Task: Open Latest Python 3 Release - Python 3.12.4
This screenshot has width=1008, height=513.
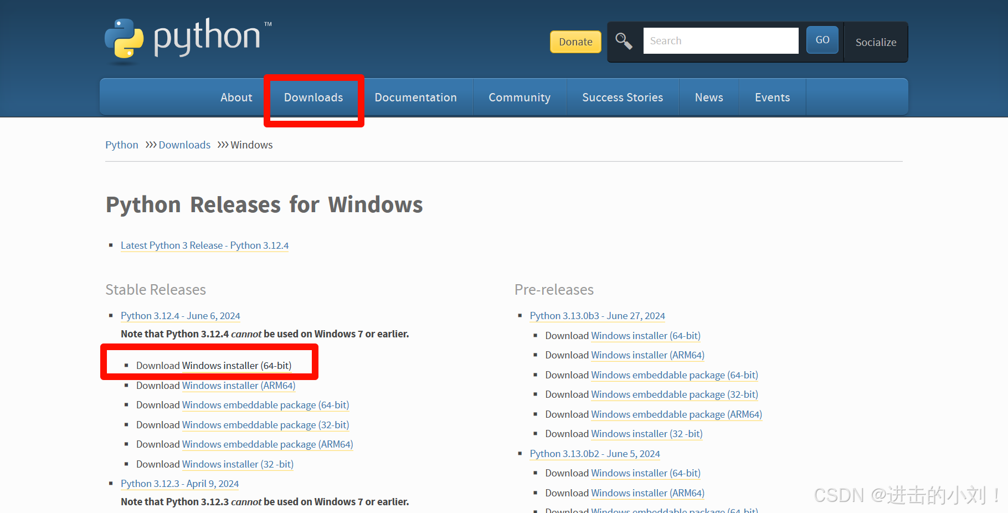Action: pyautogui.click(x=204, y=245)
